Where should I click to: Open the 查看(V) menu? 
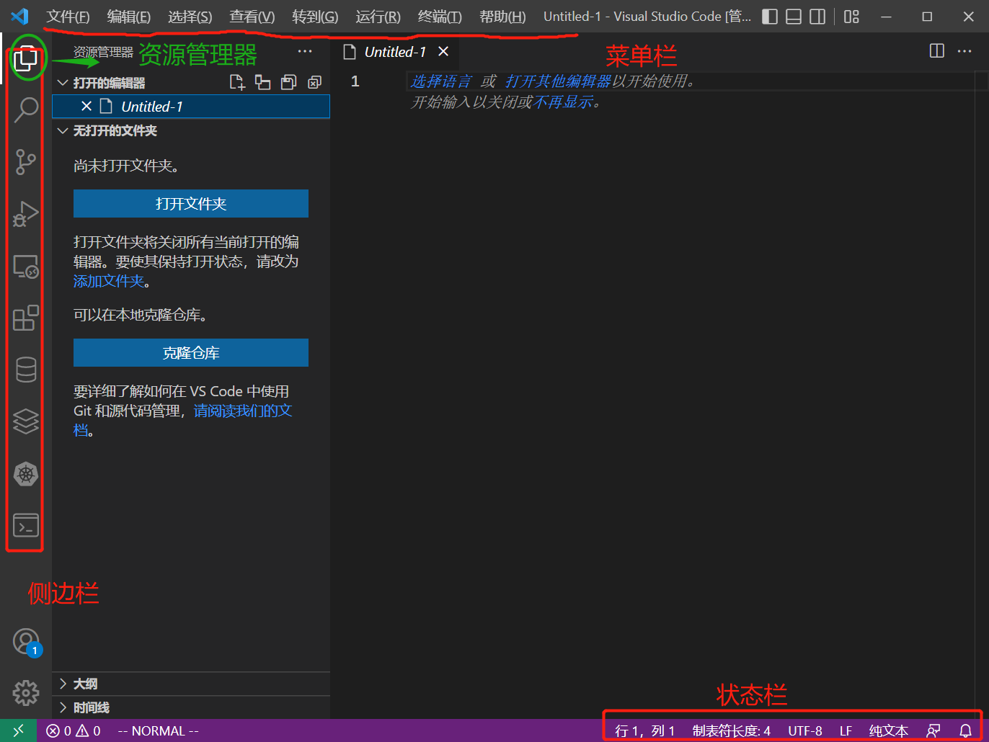point(252,17)
